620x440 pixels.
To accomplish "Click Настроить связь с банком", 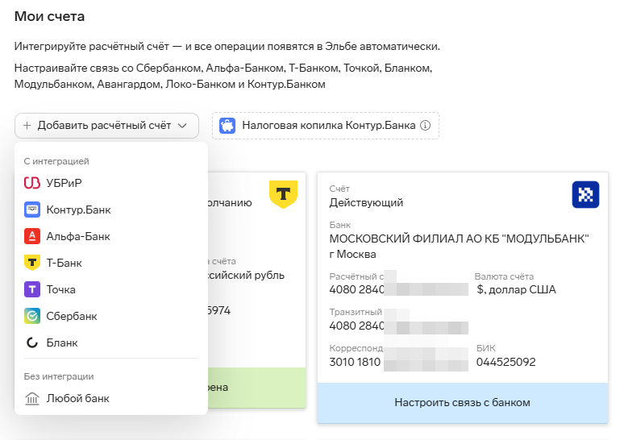I will (x=463, y=402).
